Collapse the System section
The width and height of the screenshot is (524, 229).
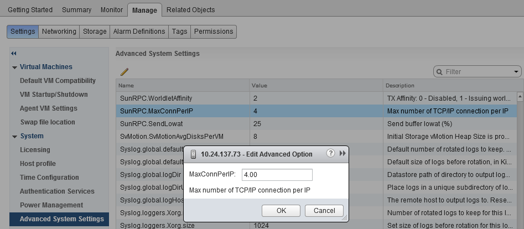point(14,137)
